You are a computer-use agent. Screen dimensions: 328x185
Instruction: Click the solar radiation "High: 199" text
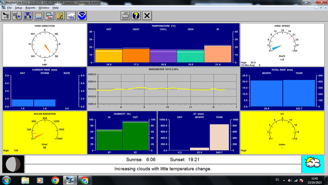[x=11, y=150]
